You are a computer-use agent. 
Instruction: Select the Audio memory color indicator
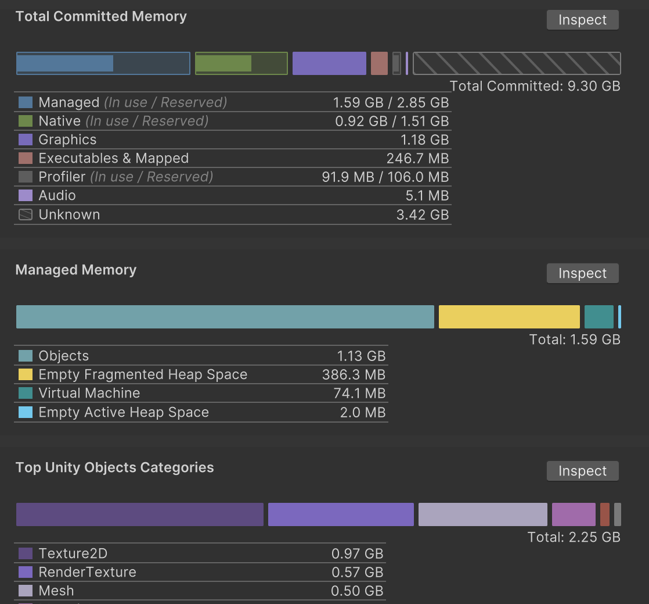pyautogui.click(x=24, y=195)
